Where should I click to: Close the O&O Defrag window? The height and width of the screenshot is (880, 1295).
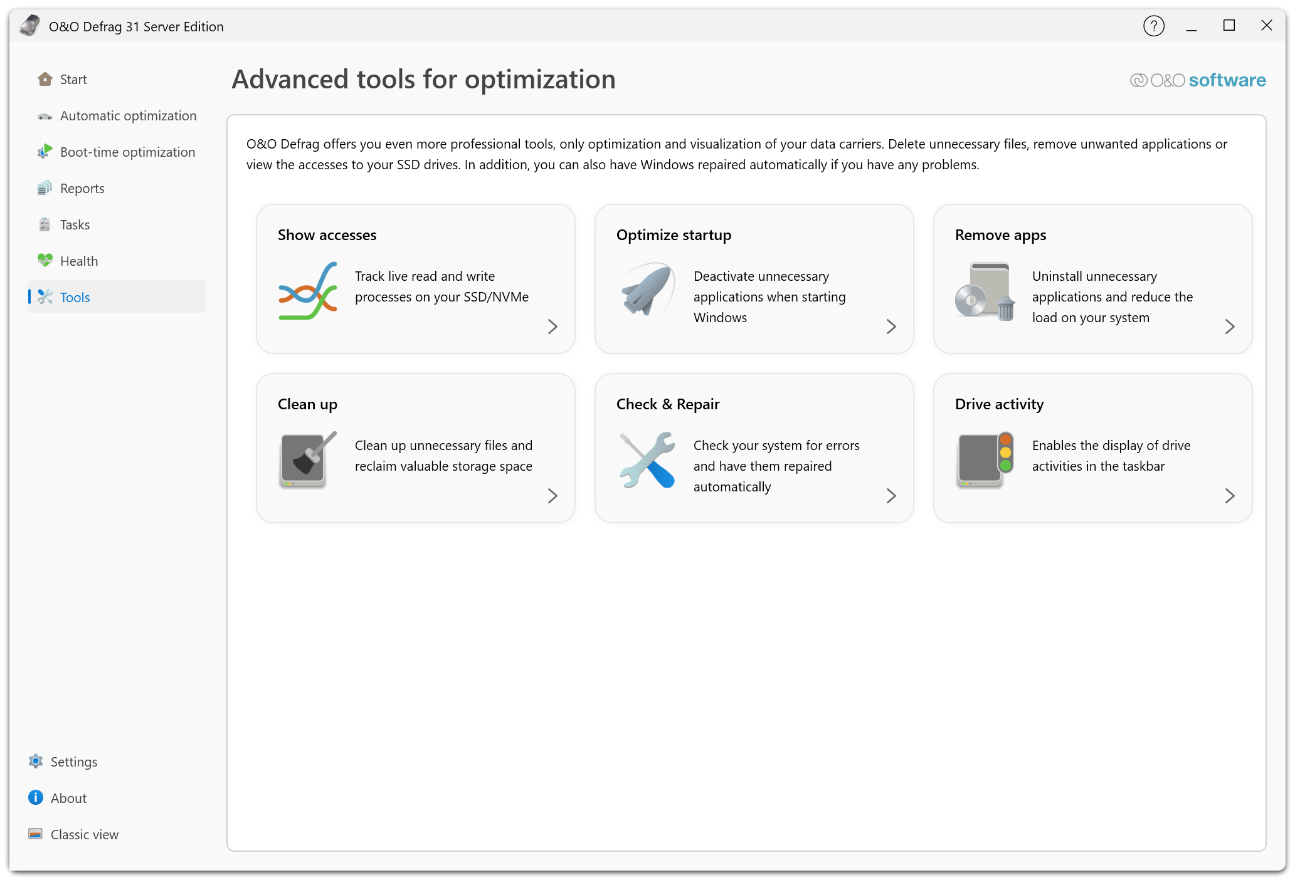(1267, 26)
